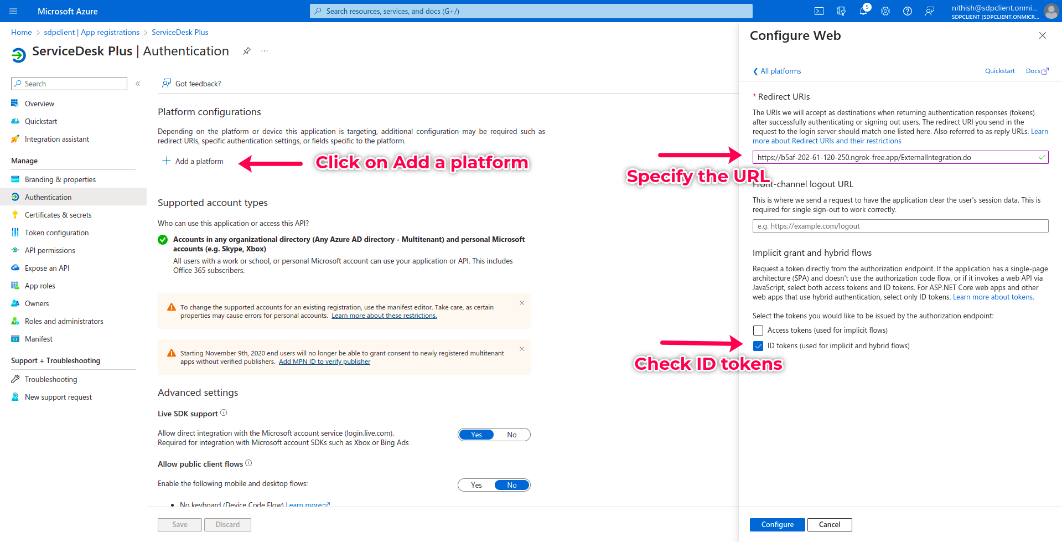Open API permissions
The height and width of the screenshot is (542, 1062).
pos(50,250)
